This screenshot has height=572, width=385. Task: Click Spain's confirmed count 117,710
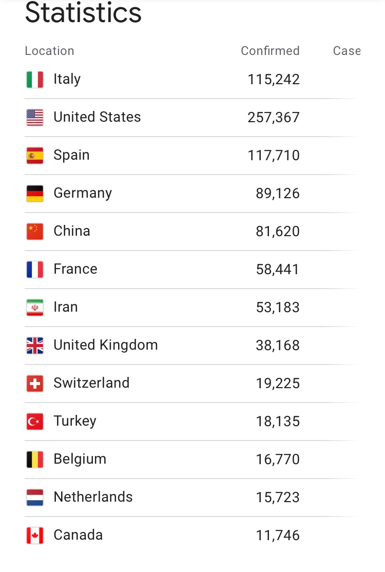click(x=274, y=156)
